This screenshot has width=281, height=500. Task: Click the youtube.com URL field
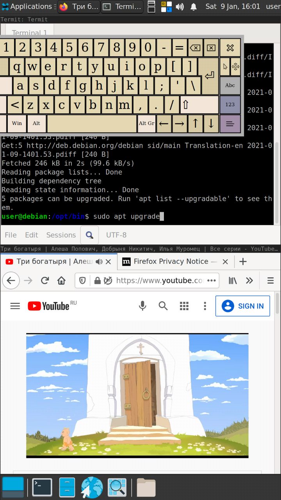click(x=160, y=280)
